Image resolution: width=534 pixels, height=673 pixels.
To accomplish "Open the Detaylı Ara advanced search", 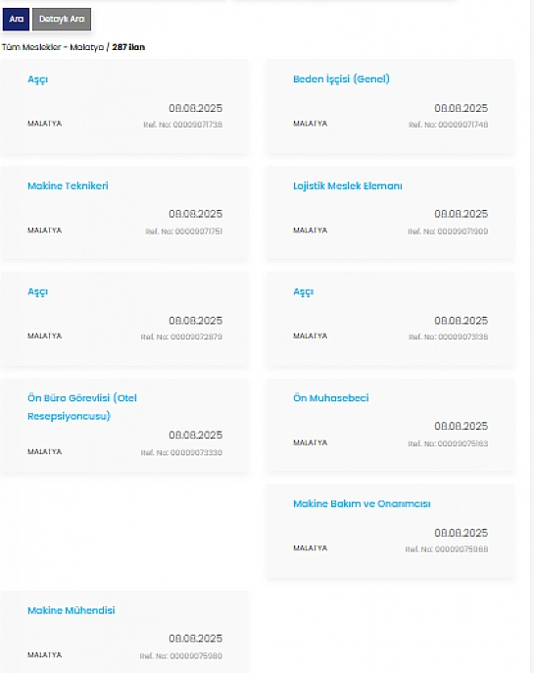I will coord(62,20).
